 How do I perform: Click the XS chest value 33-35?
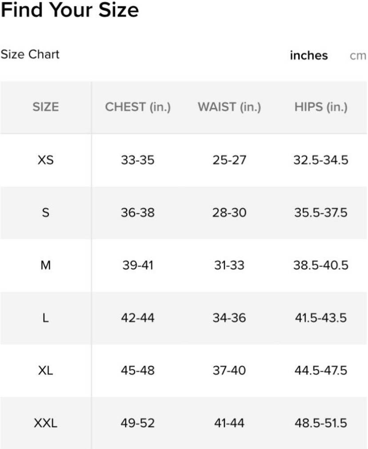[138, 160]
